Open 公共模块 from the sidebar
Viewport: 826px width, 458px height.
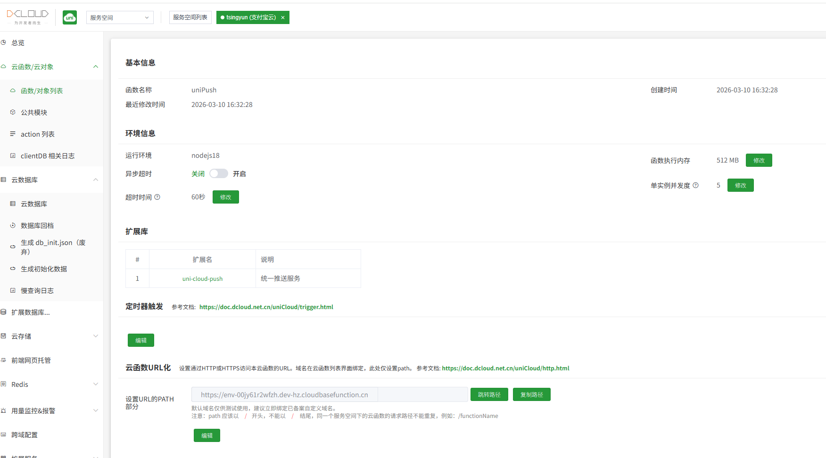34,113
